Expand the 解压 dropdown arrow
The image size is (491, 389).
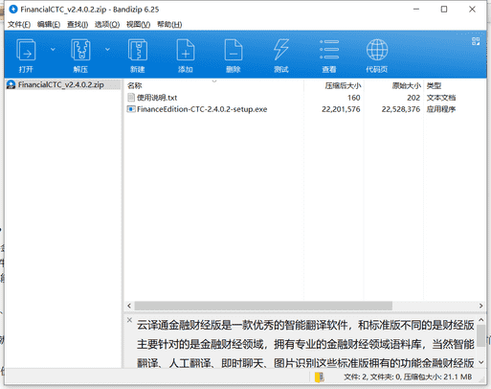point(107,49)
